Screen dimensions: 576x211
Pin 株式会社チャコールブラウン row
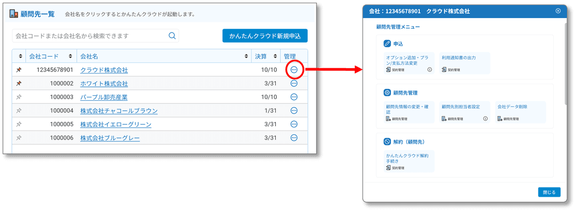[x=19, y=110]
